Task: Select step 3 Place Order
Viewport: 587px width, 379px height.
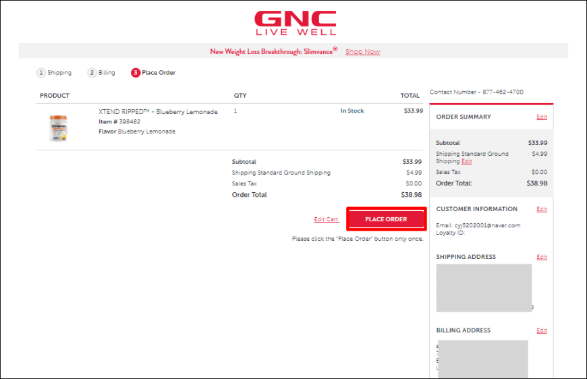Action: [153, 73]
